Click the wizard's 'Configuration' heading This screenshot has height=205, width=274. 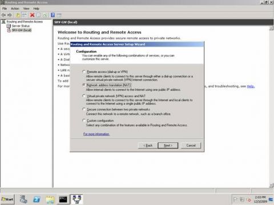[x=86, y=51]
